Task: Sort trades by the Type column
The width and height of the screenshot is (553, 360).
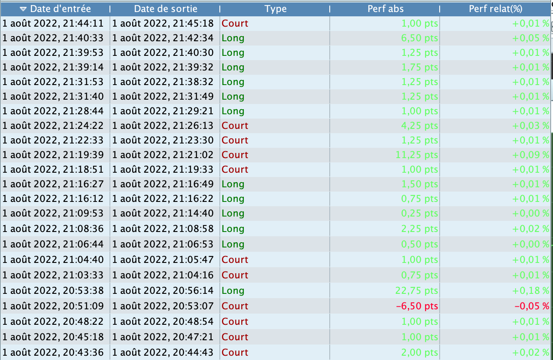Action: (275, 9)
